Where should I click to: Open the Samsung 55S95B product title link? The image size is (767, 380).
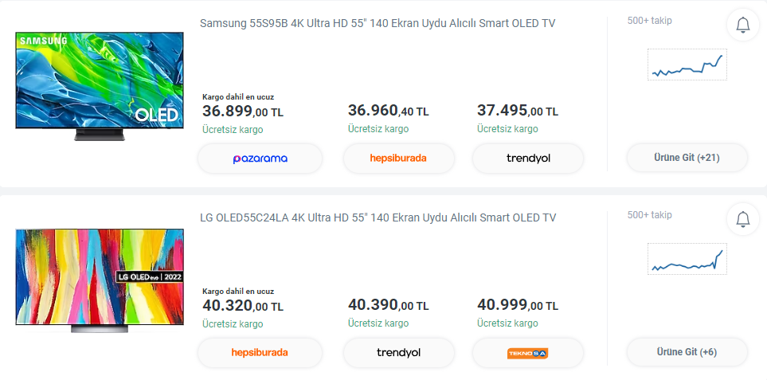[378, 23]
